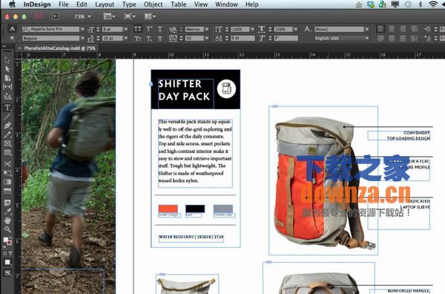The height and width of the screenshot is (294, 445).
Task: Open the Type menu
Action: [x=129, y=4]
